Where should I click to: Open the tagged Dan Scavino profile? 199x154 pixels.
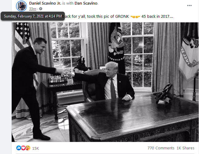point(86,3)
